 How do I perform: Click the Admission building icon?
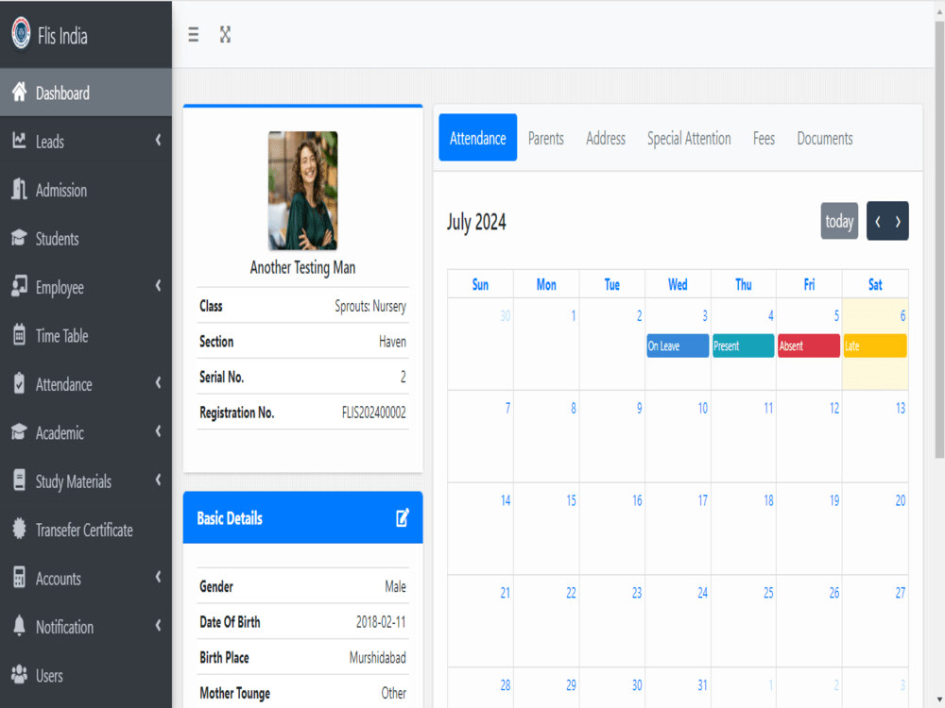tap(19, 189)
